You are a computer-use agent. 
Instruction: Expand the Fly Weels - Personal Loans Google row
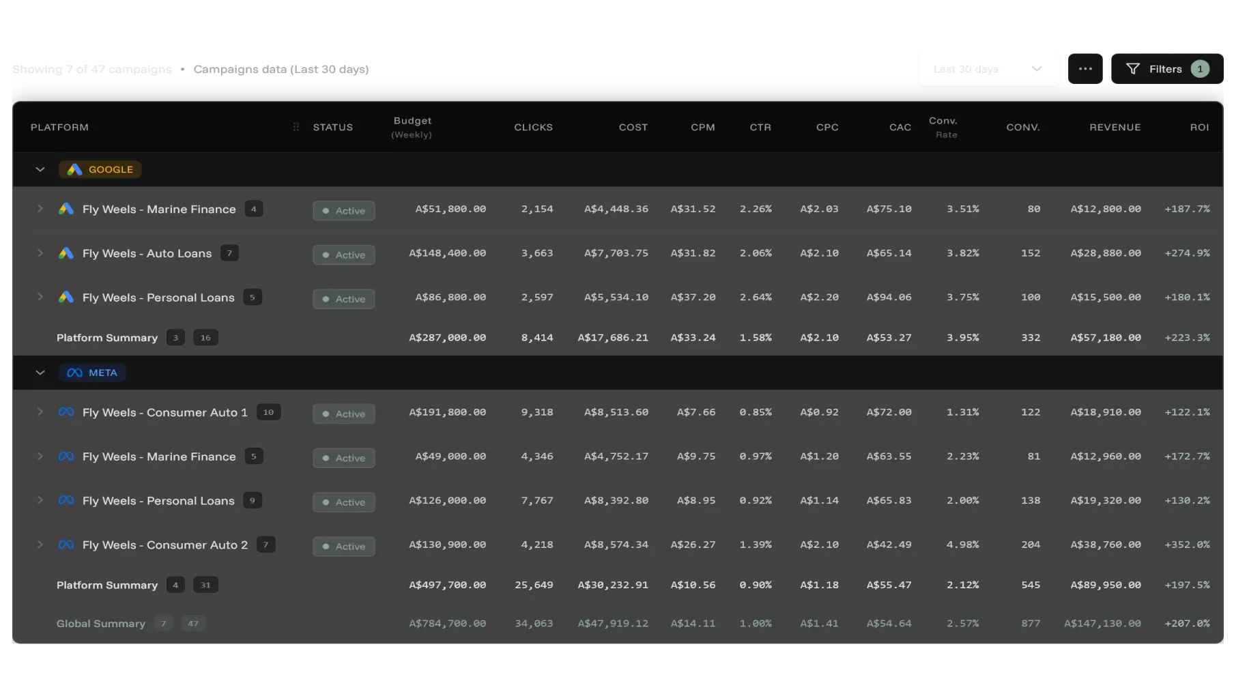40,298
